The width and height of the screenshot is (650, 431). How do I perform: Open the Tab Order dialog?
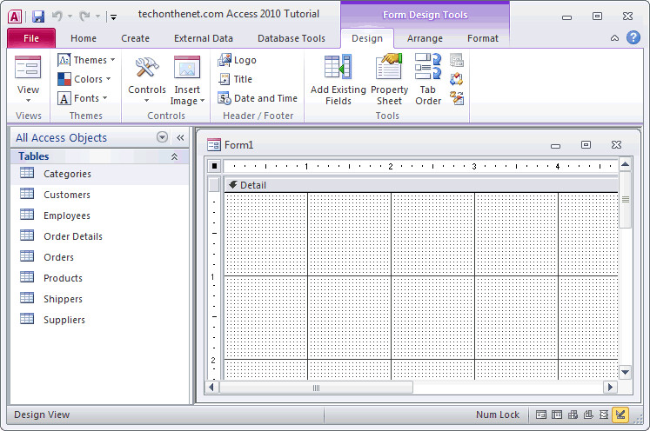pyautogui.click(x=428, y=79)
